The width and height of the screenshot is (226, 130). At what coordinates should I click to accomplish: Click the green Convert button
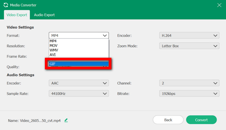(x=201, y=120)
